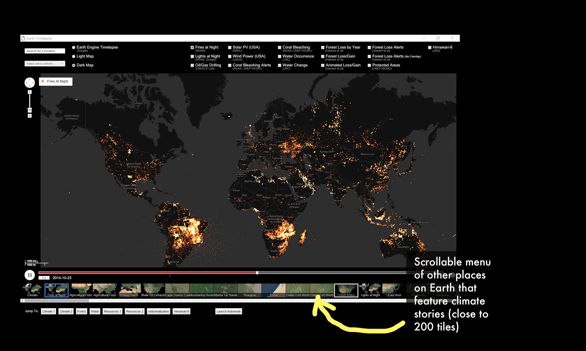586x351 pixels.
Task: Enable the Lights at Night layer checkbox
Action: 192,56
